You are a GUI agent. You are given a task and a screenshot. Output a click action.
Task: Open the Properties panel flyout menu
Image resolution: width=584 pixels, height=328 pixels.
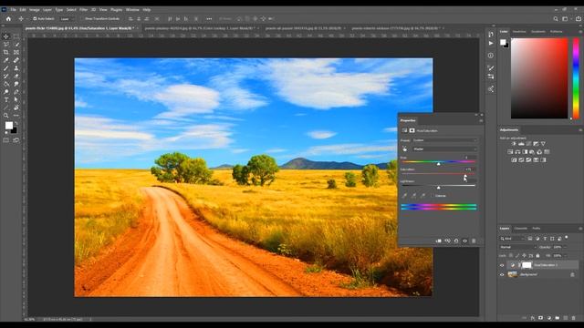[x=481, y=120]
